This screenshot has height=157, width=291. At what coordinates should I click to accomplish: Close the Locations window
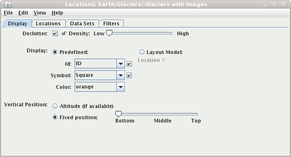(283, 5)
